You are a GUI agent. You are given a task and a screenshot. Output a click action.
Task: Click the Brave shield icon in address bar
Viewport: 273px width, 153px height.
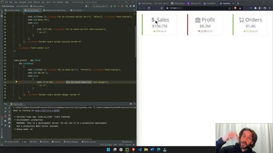click(x=235, y=8)
